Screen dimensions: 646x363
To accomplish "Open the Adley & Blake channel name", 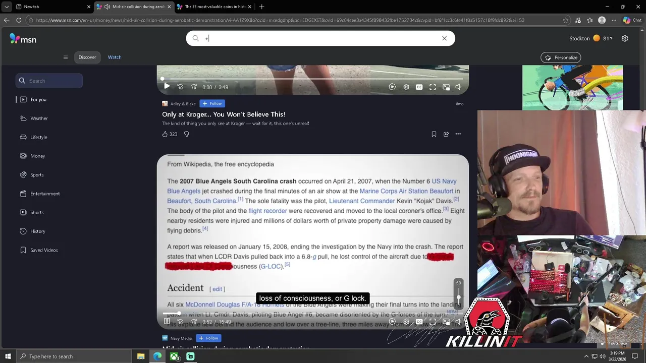I will click(x=183, y=104).
